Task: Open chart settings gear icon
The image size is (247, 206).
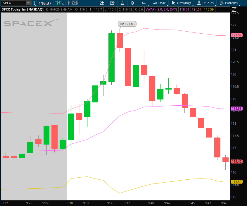Action: tap(133, 3)
